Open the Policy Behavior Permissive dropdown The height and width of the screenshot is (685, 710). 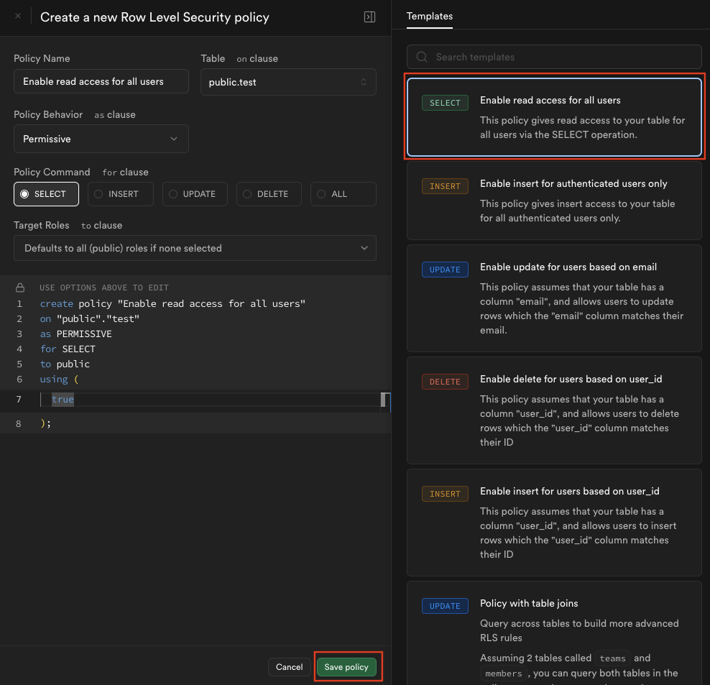point(101,139)
